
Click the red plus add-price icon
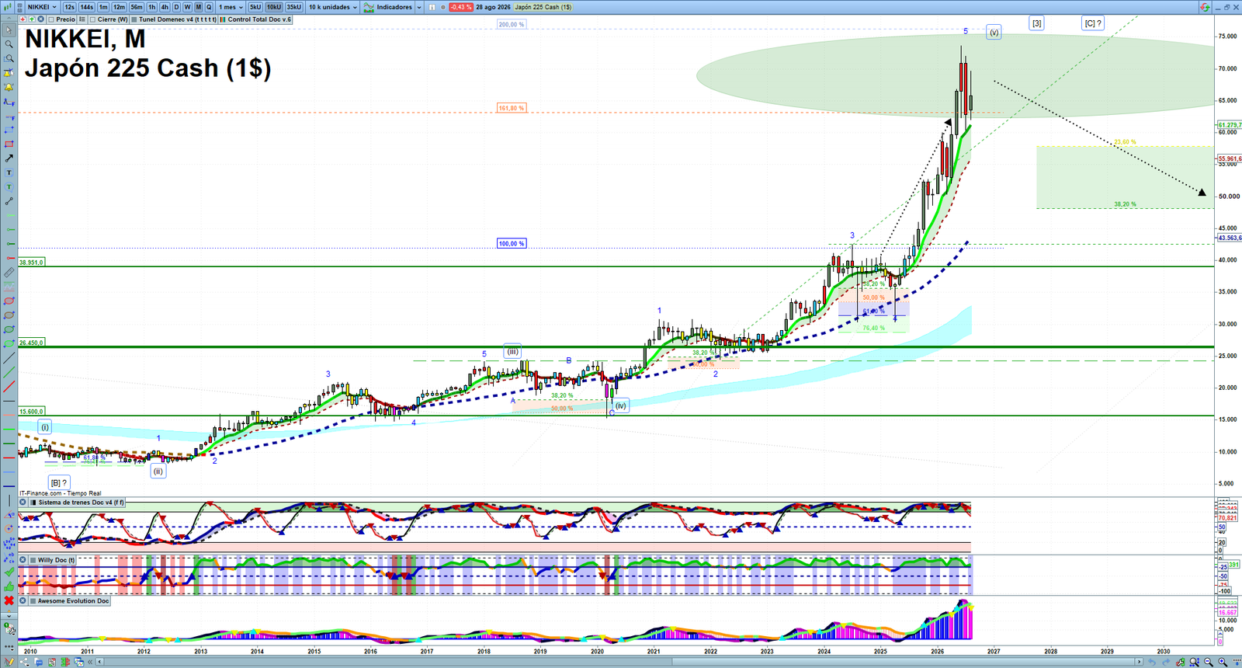(23, 19)
